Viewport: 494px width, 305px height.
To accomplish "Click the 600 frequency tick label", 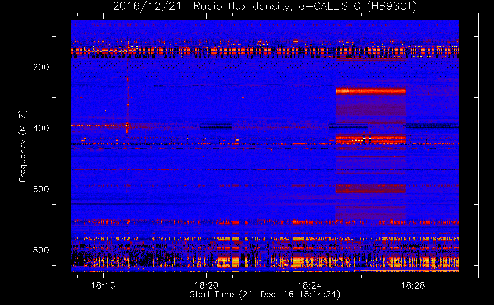I will point(41,189).
